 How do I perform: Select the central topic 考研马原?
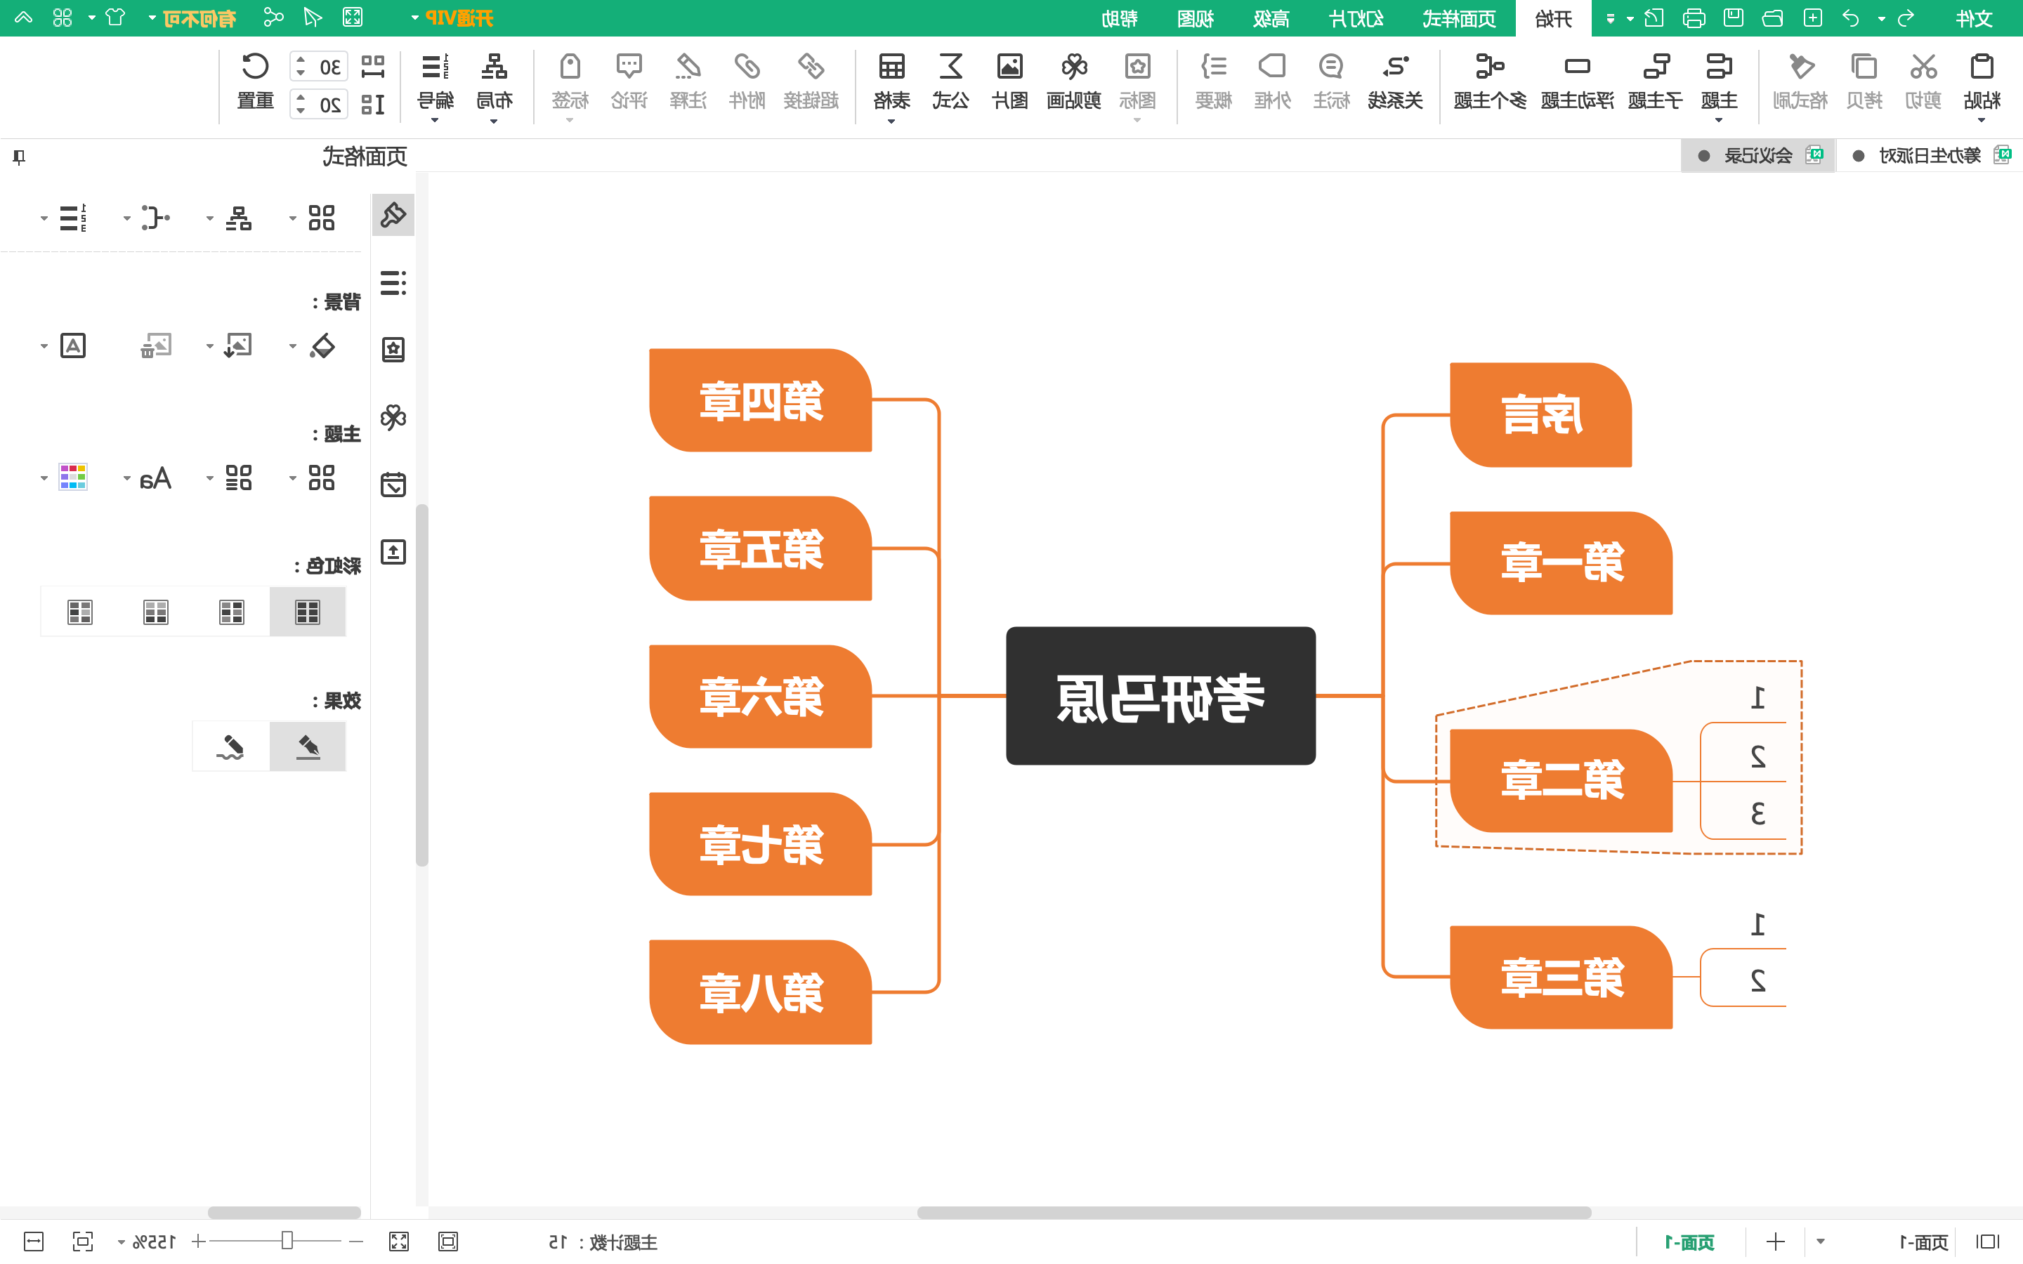(x=1160, y=695)
